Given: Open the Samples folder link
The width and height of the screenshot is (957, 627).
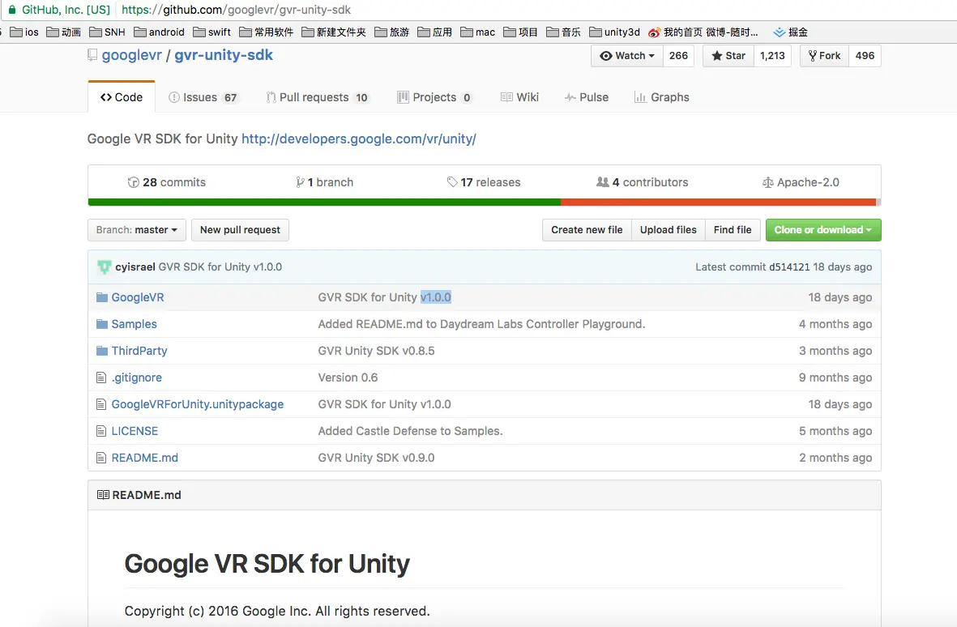Looking at the screenshot, I should (134, 324).
